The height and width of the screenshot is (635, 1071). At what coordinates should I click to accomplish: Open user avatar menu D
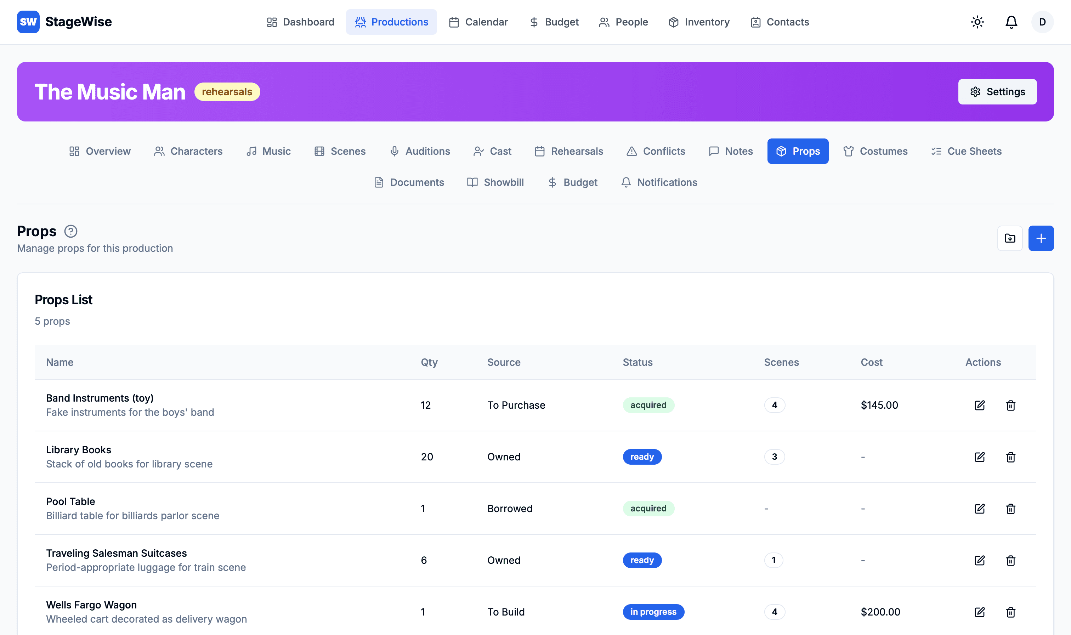pos(1042,22)
